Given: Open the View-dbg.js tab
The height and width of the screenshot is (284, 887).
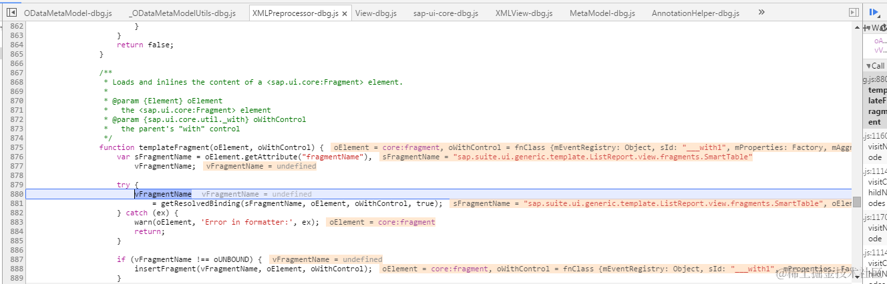Looking at the screenshot, I should [x=376, y=13].
